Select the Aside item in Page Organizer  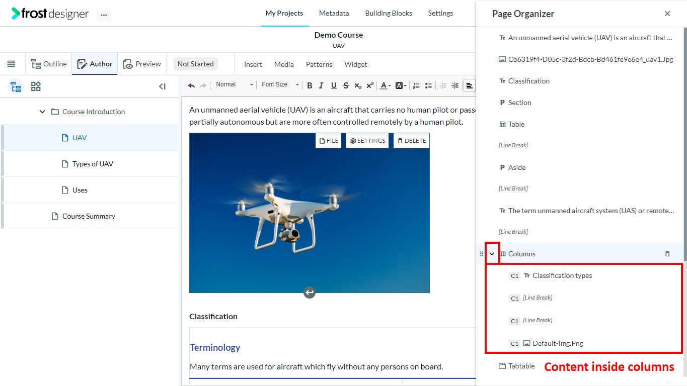click(x=516, y=167)
